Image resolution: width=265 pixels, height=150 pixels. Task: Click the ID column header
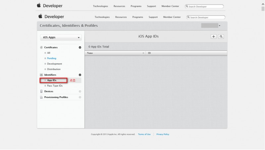[x=186, y=53]
